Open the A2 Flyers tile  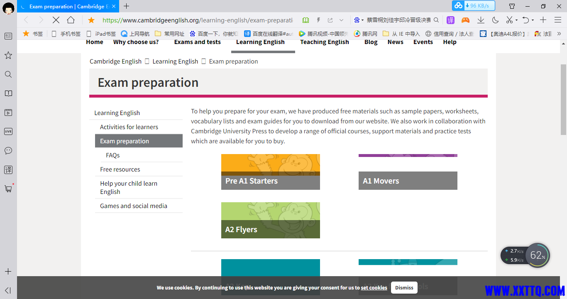click(271, 220)
